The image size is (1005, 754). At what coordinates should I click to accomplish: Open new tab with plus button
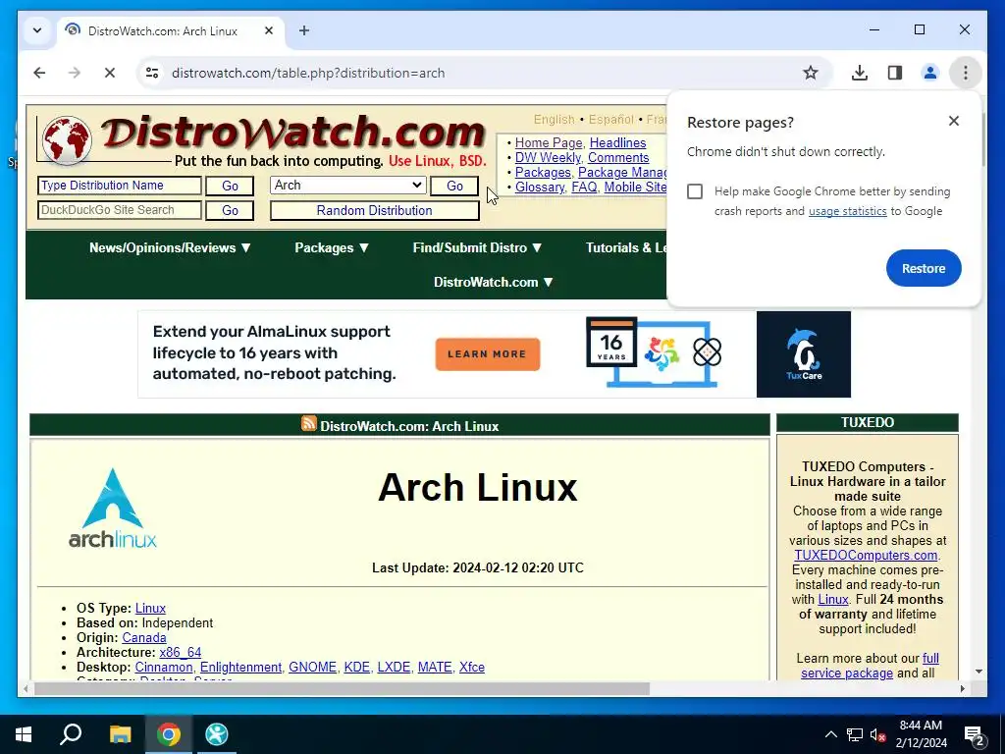tap(304, 30)
